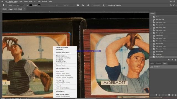Open the File menu
The image size is (177, 99).
click(x=2, y=2)
